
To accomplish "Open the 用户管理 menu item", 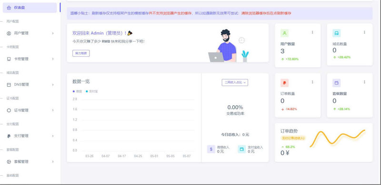I will (30, 33).
